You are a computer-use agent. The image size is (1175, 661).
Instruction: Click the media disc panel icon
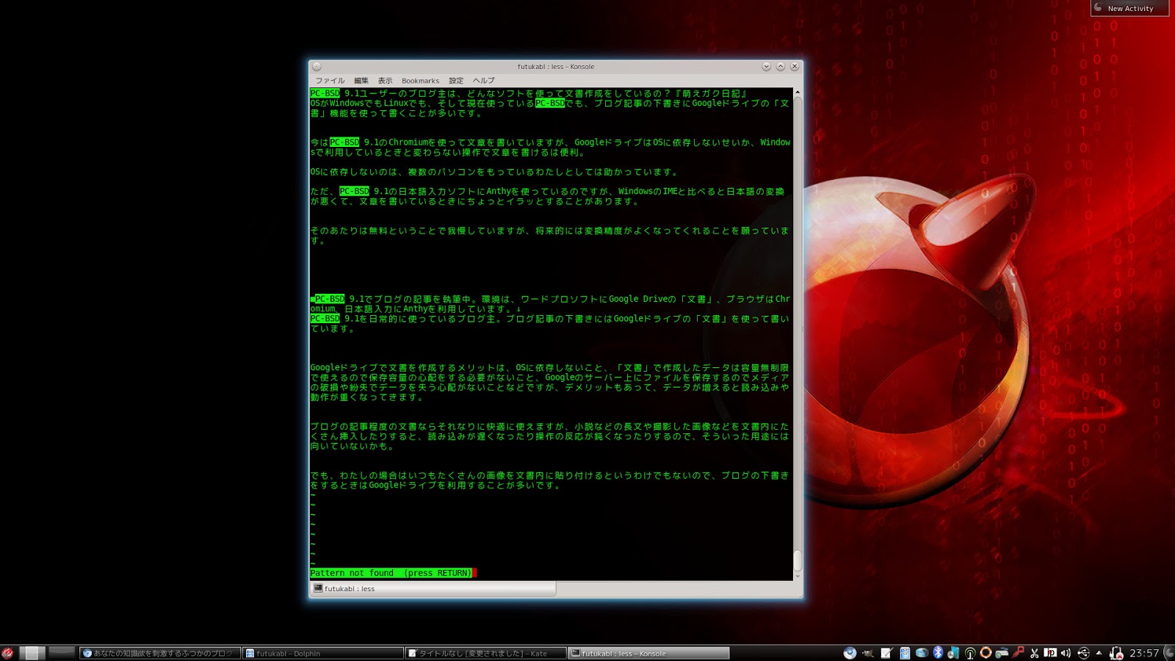pyautogui.click(x=953, y=653)
